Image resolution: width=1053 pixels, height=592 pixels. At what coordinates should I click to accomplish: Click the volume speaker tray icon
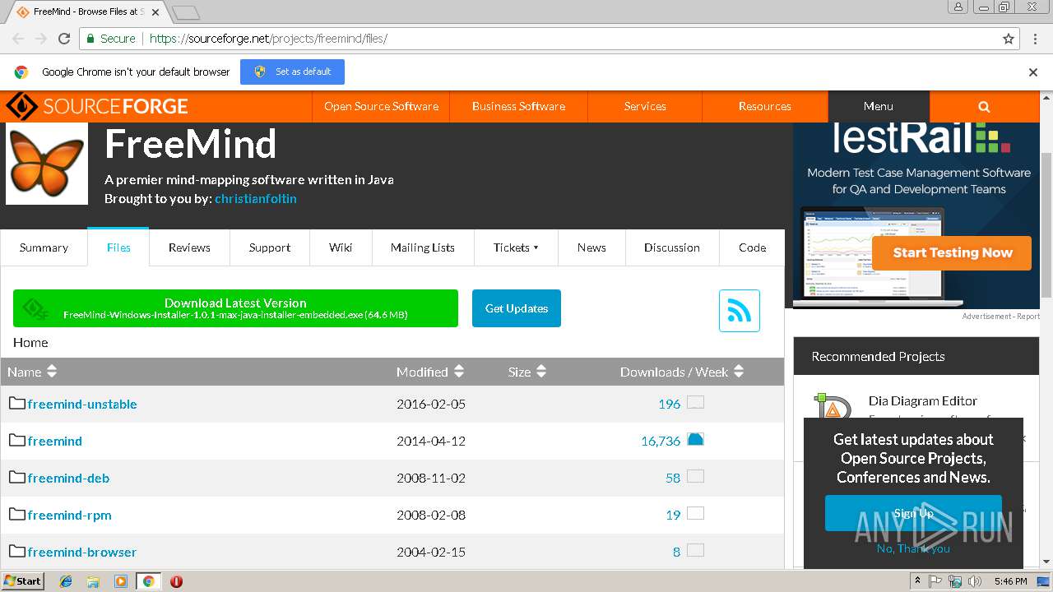(x=975, y=581)
